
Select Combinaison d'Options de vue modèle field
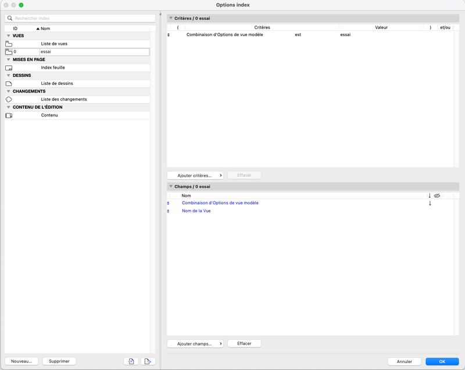[x=220, y=203]
